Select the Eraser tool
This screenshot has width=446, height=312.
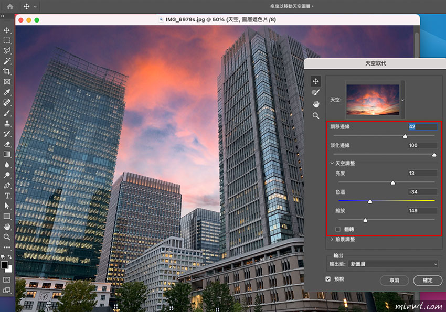(7, 144)
